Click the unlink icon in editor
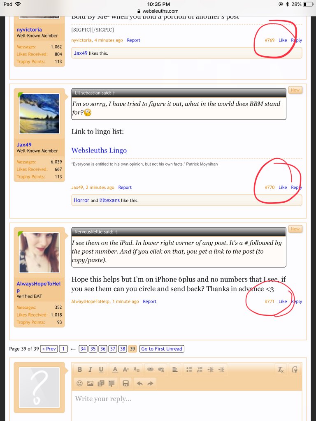 click(161, 370)
